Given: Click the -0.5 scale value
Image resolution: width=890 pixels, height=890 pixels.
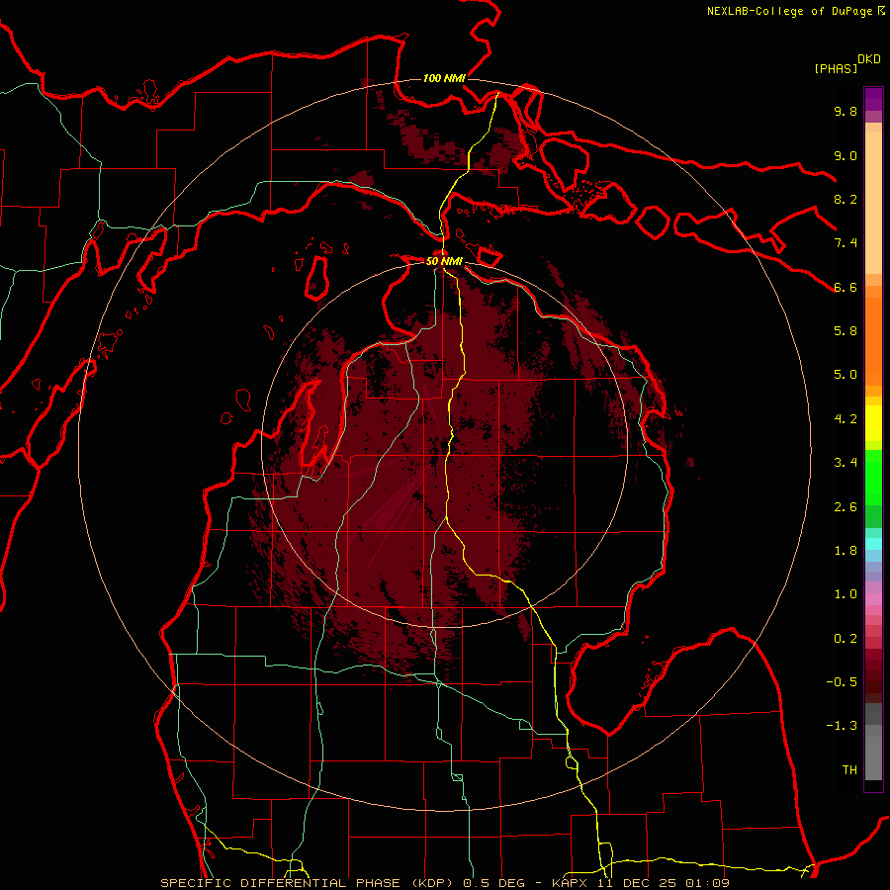Looking at the screenshot, I should pos(842,682).
